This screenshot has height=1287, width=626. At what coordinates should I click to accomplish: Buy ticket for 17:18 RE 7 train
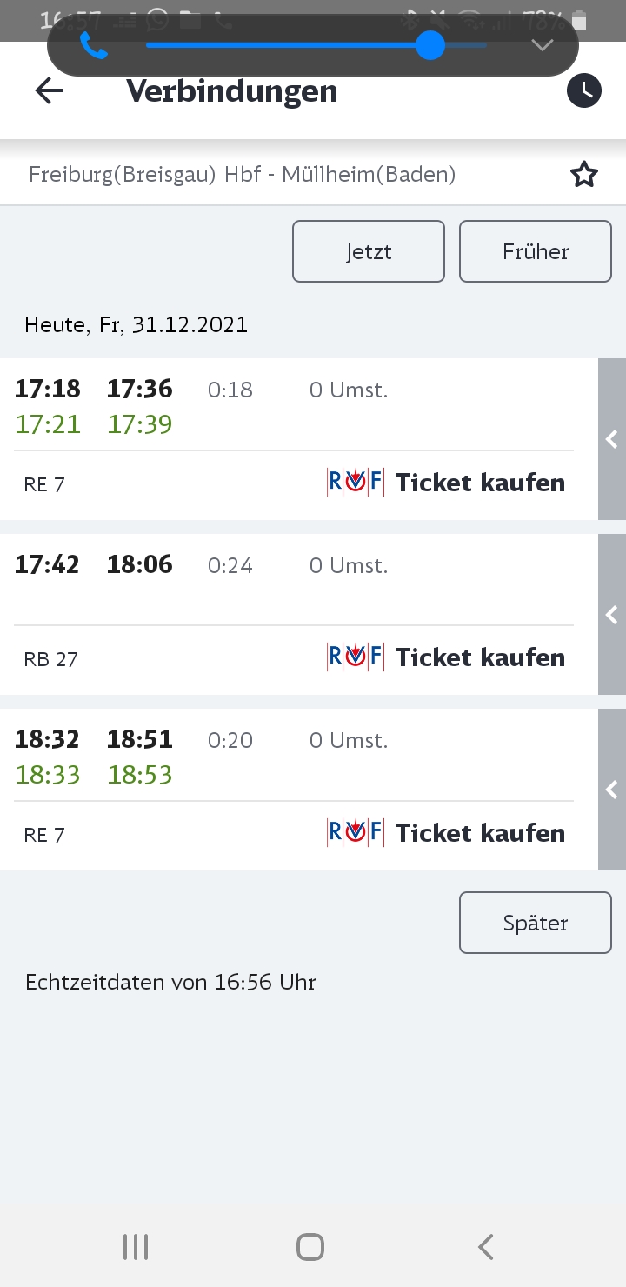point(480,483)
